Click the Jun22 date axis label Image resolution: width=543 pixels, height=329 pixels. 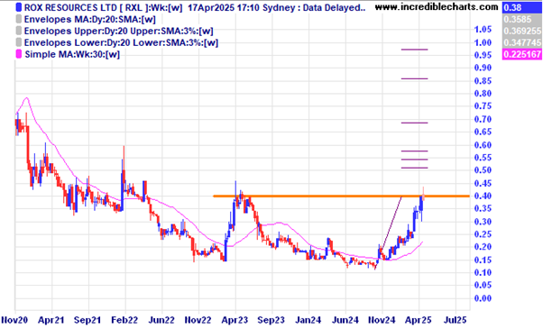[x=161, y=320]
